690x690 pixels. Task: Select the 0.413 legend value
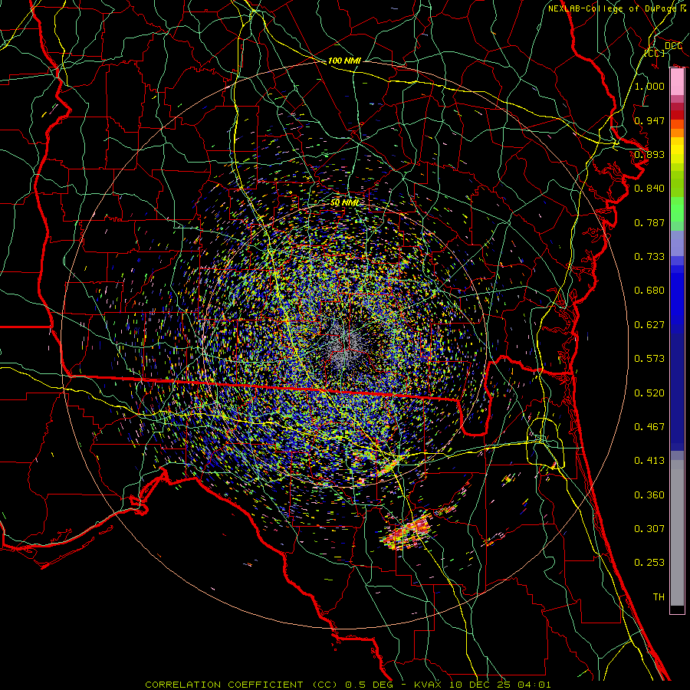649,461
